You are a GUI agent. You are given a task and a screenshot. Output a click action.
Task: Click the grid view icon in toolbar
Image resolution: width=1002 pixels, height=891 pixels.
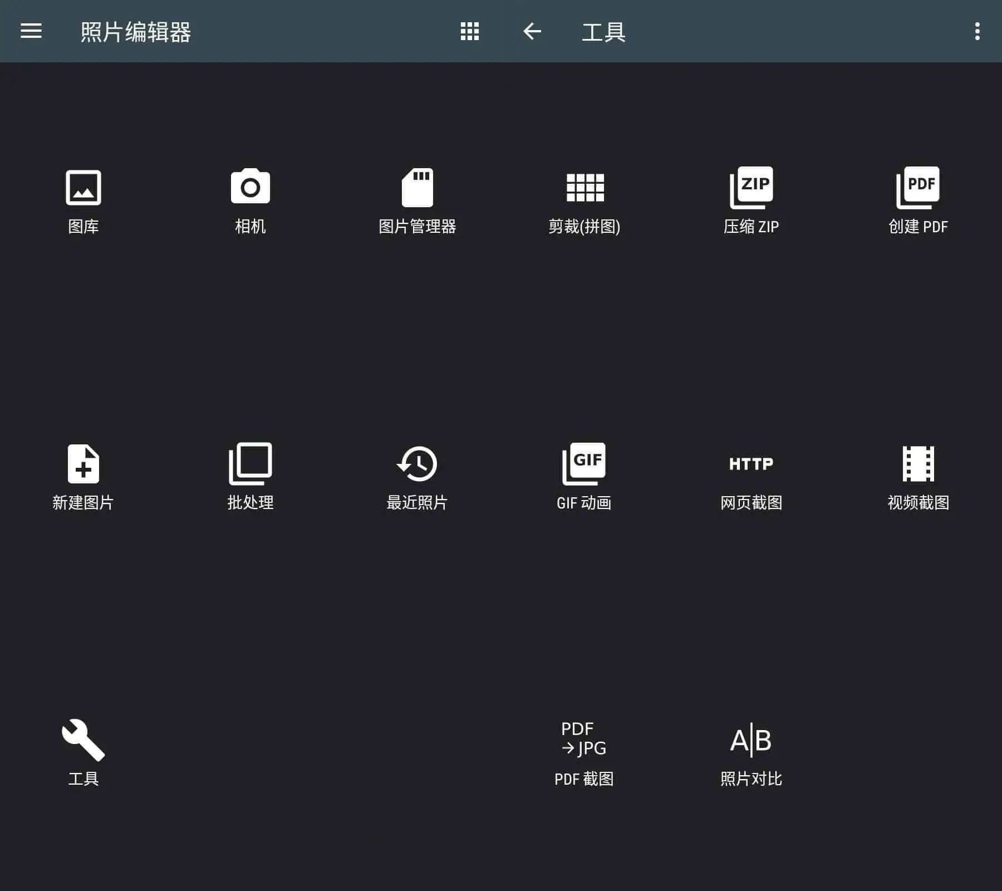(x=469, y=32)
